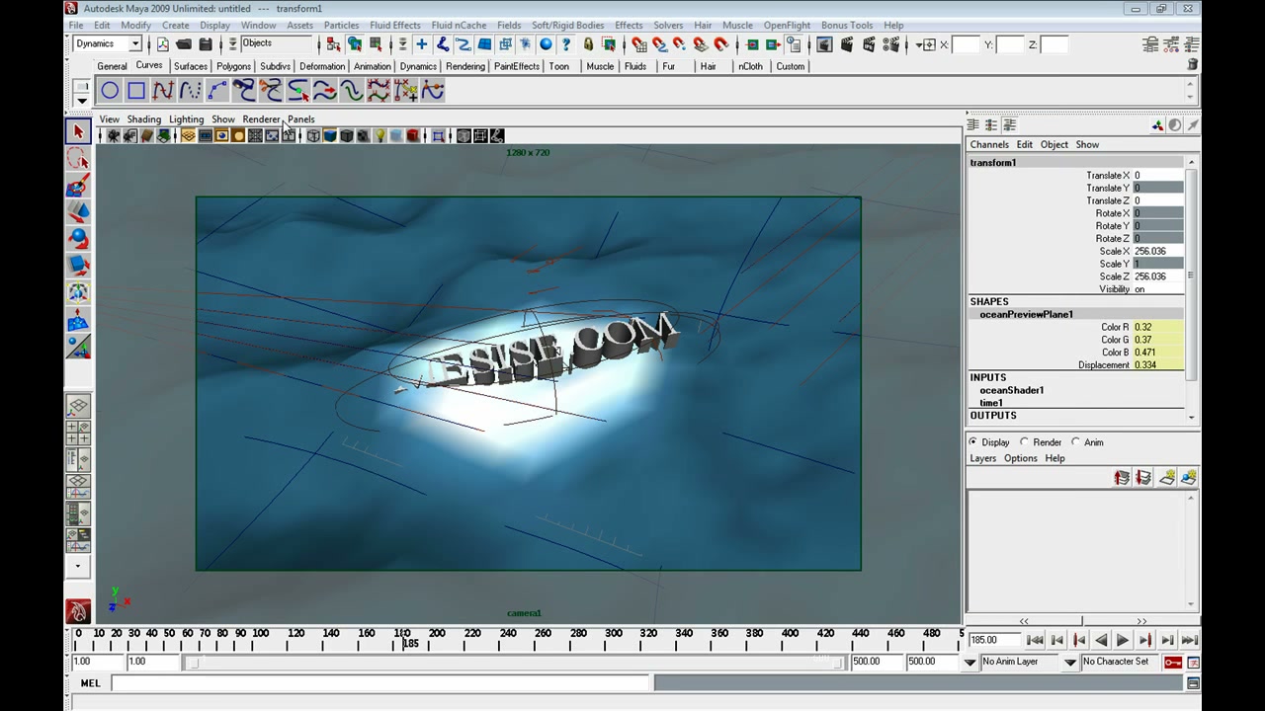Save scene with floppy disk icon

point(206,44)
